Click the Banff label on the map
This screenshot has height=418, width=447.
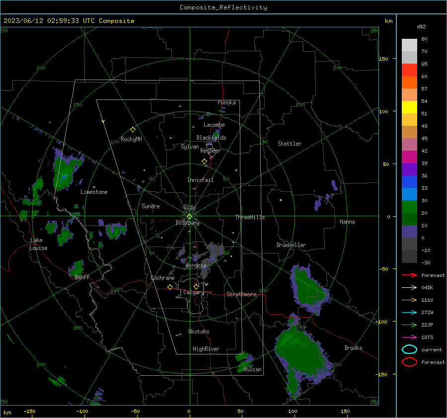tap(82, 277)
